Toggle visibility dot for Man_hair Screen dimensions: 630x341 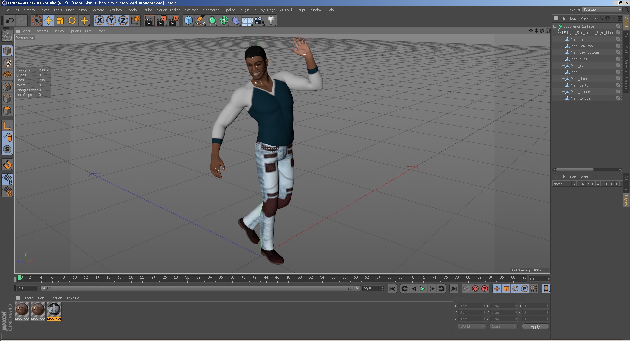(x=618, y=39)
